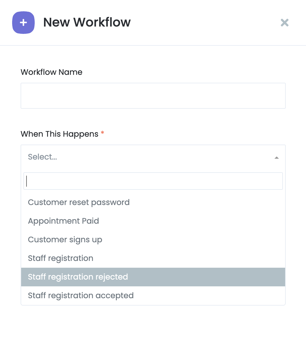Collapse the trigger dropdown using its caret arrow

(277, 158)
